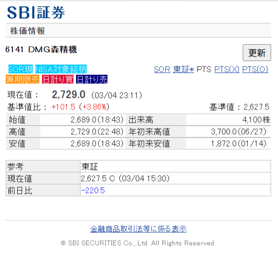The height and width of the screenshot is (261, 278).
Task: Click the SOR現 cyan badge
Action: click(20, 69)
